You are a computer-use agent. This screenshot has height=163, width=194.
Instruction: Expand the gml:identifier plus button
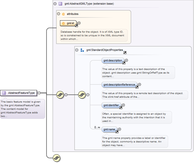coord(124,105)
